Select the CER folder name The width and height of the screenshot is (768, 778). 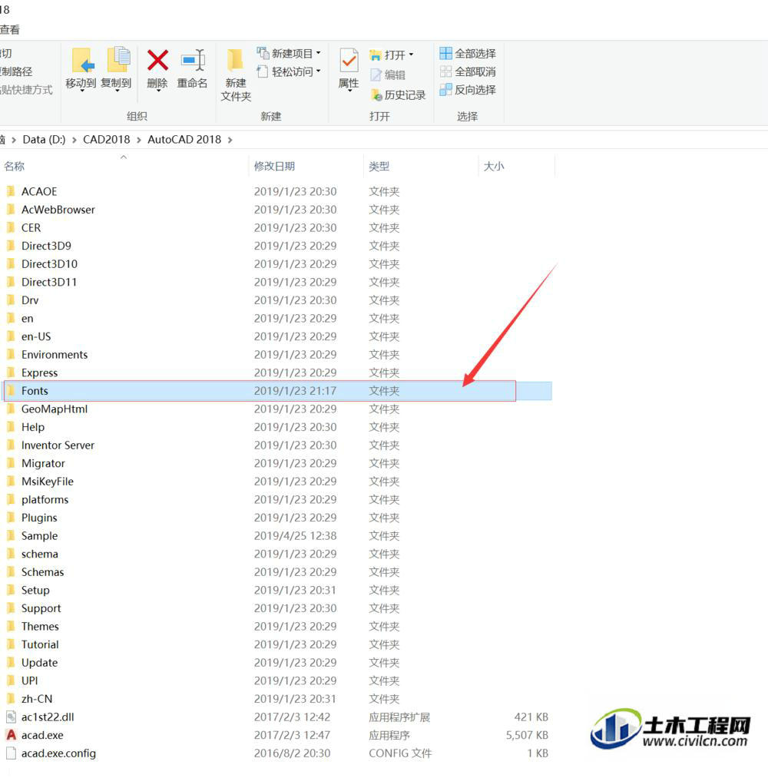(31, 227)
